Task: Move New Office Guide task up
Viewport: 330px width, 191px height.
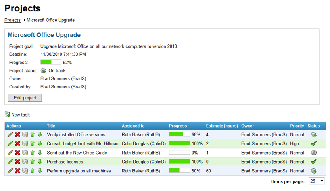Action: coord(33,153)
